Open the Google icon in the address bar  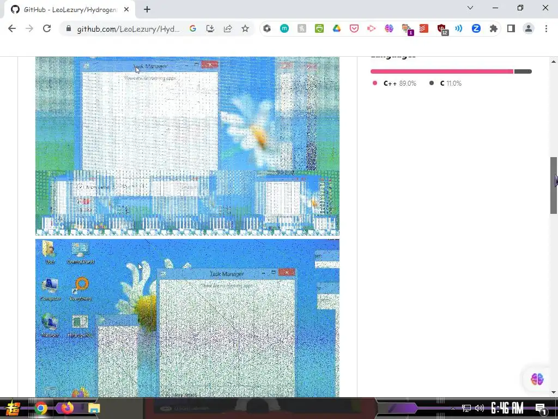click(x=192, y=28)
